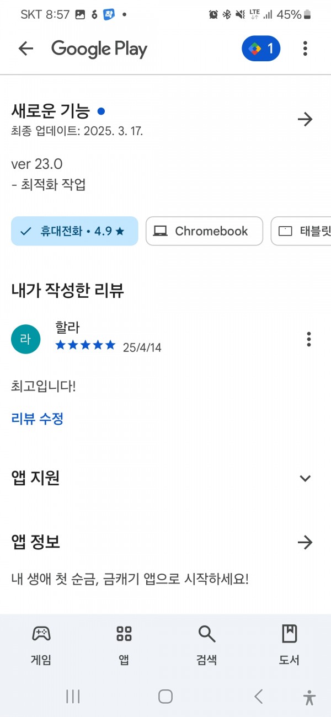Open recent apps from the navigation bar

click(x=73, y=697)
